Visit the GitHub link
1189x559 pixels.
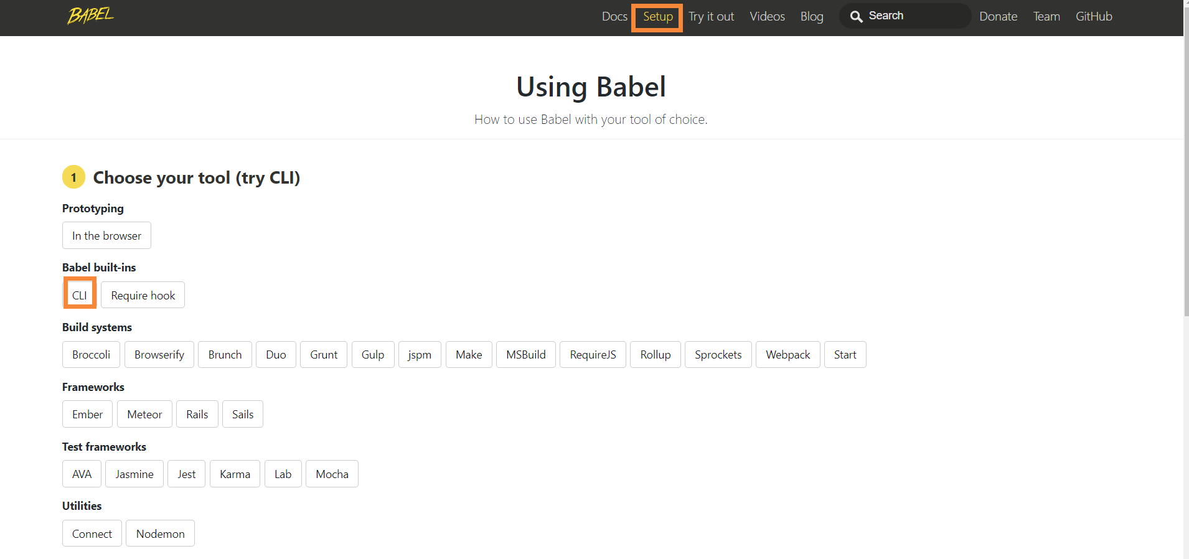pos(1094,17)
